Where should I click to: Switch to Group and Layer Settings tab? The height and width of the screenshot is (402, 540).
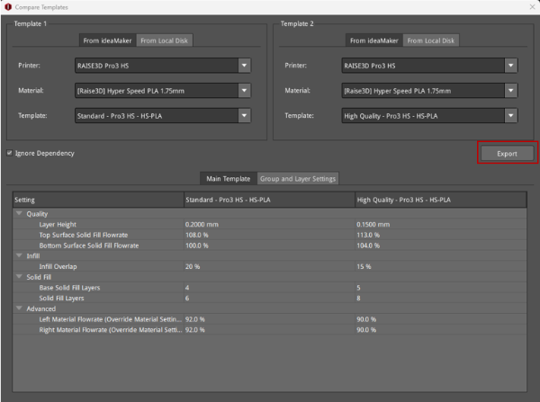(x=298, y=178)
